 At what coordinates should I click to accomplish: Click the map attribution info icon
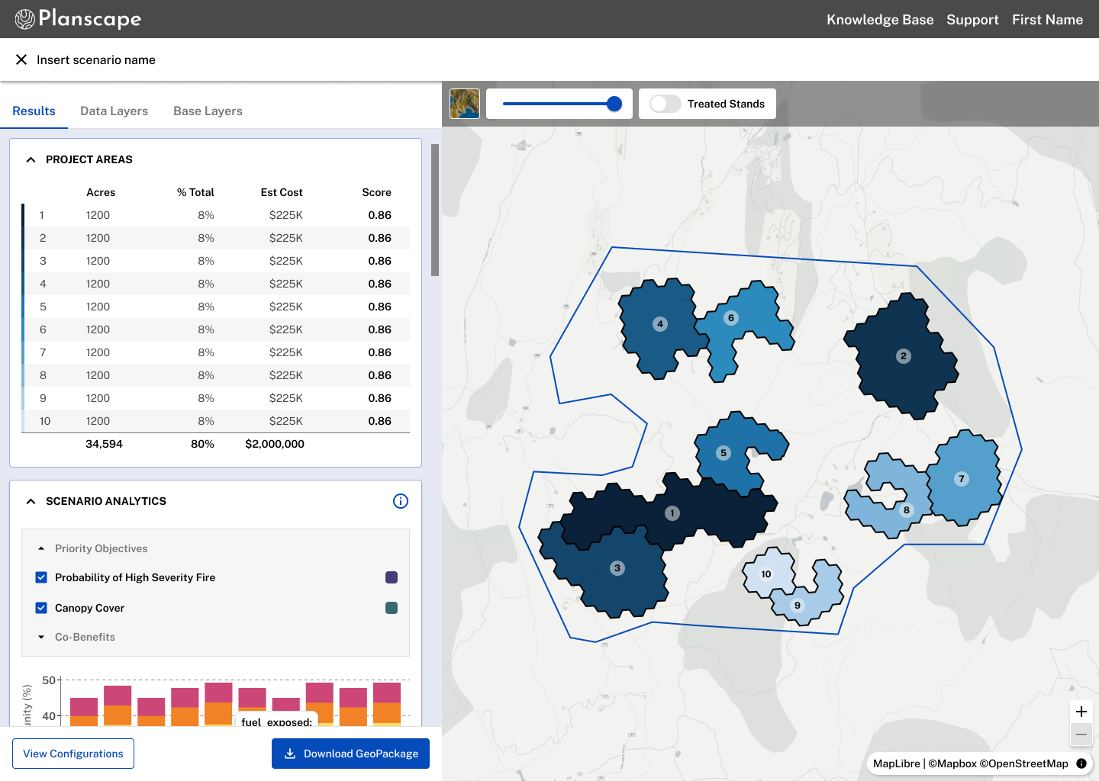pos(1081,763)
